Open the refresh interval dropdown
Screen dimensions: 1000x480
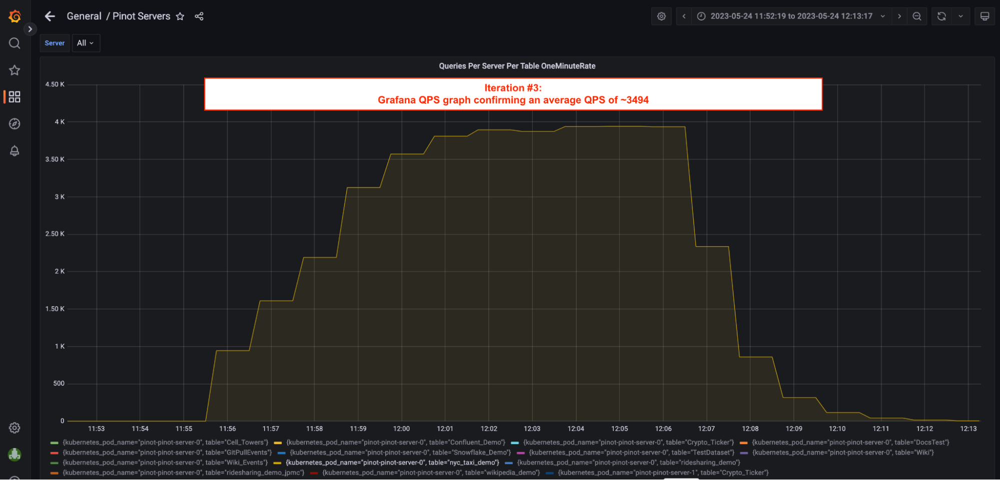(960, 16)
